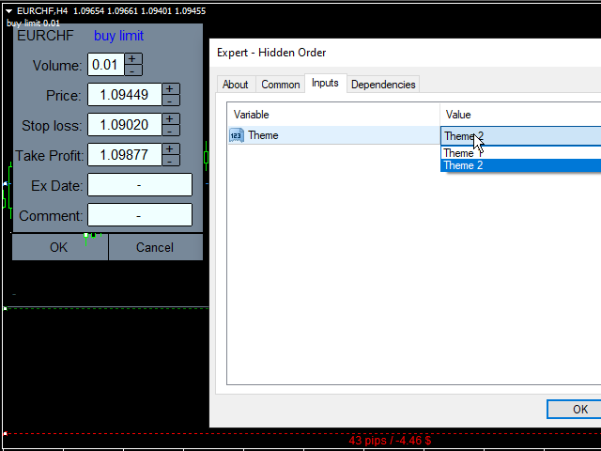The width and height of the screenshot is (601, 451).
Task: Click the Expert - Hidden Order title
Action: [x=271, y=53]
